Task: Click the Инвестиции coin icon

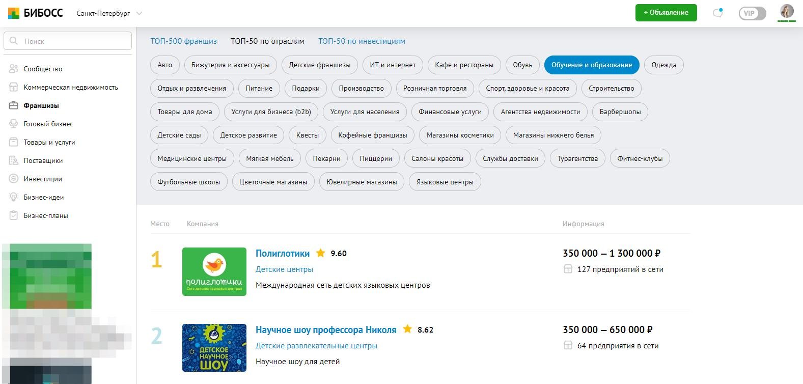Action: [14, 179]
